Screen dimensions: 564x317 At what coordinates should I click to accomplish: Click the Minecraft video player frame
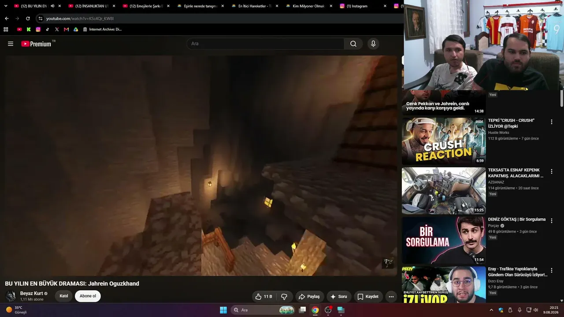201,166
